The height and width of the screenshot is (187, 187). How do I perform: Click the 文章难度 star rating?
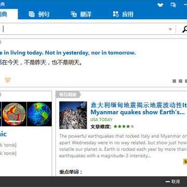[x=124, y=127]
